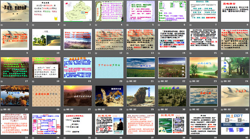Click the star icon under slide 32
Viewport: 250px width, 139px height.
pos(222,110)
